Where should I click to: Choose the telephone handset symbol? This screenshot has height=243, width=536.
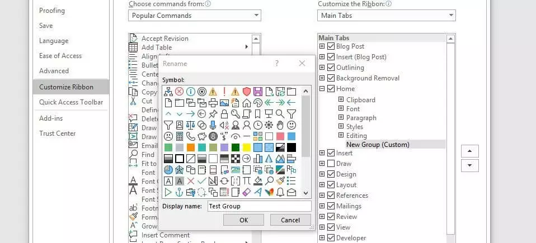(190, 136)
